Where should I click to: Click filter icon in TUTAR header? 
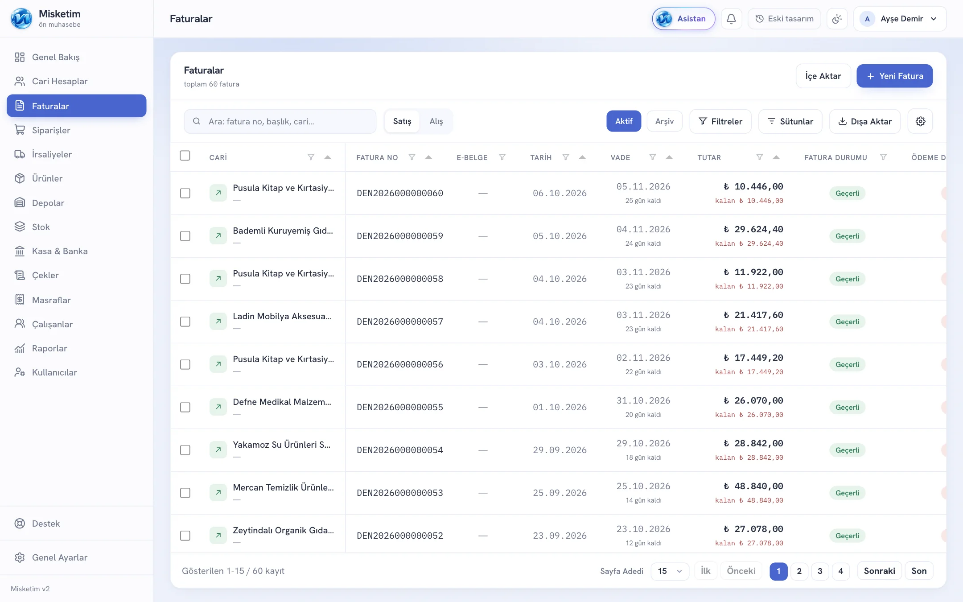(x=760, y=157)
